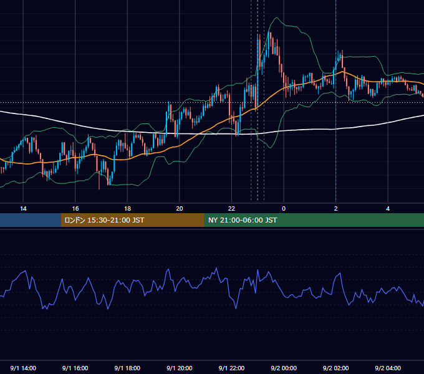
Task: Click the 9/2 04:00 time label
Action: click(388, 368)
